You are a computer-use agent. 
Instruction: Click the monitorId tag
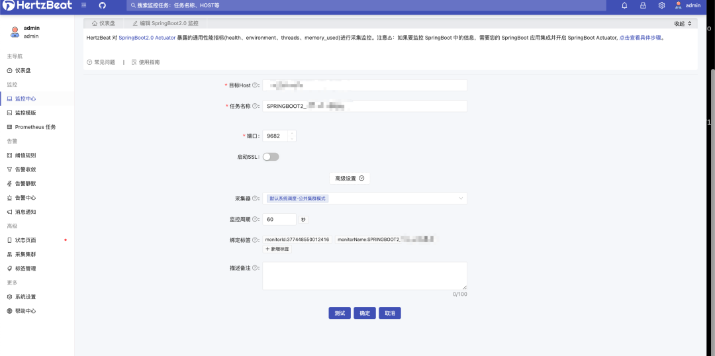point(297,240)
